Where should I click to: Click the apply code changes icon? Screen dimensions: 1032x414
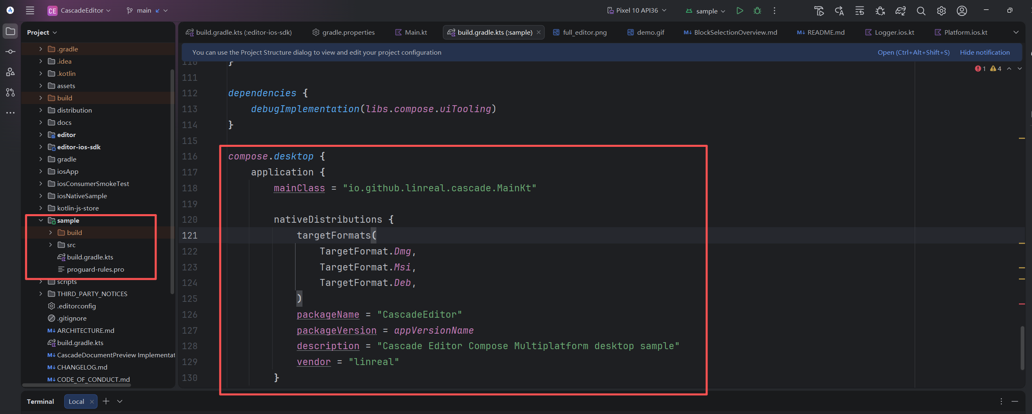[860, 11]
